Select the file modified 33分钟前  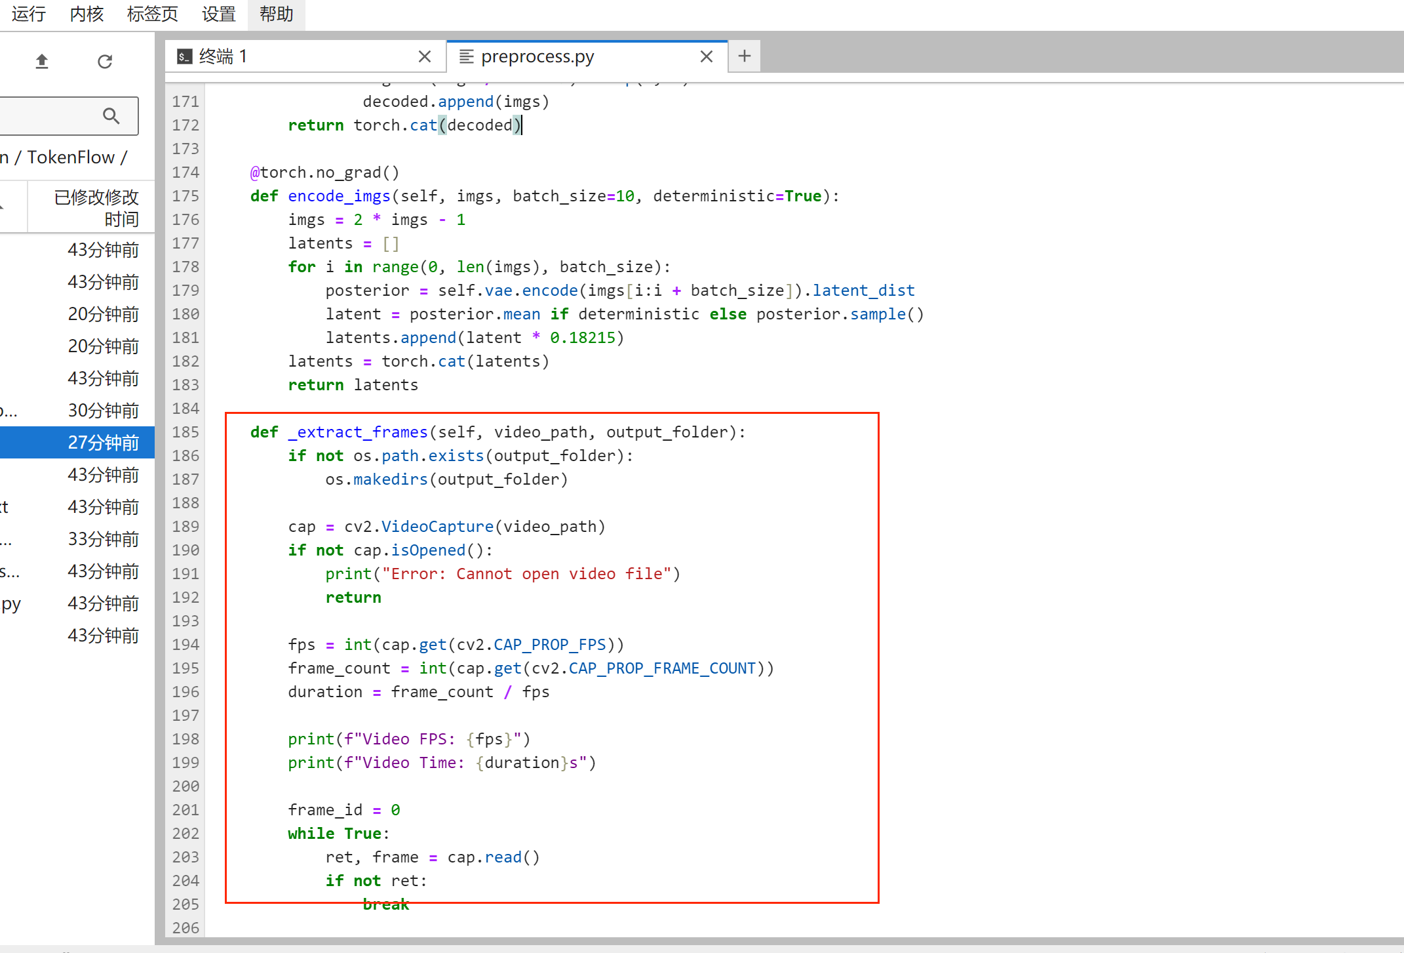(x=102, y=539)
